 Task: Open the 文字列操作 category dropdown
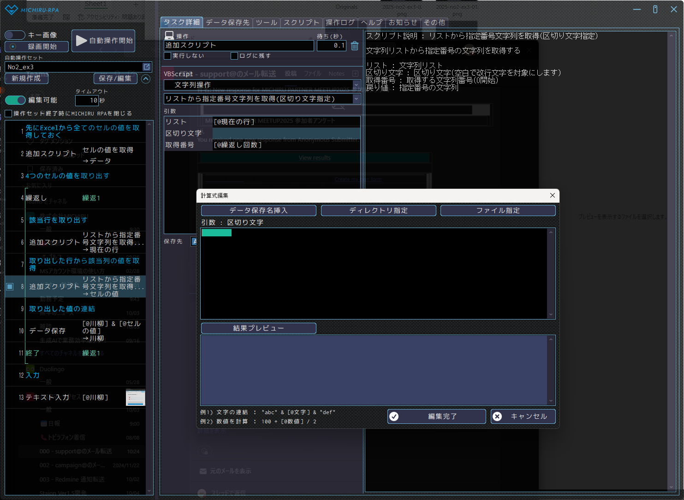coord(356,85)
